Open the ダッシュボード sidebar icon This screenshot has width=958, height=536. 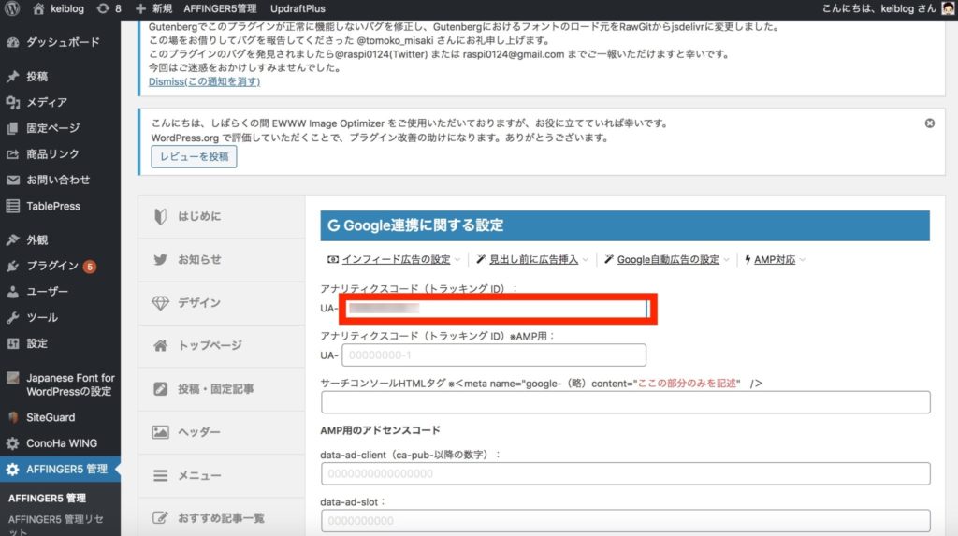point(13,42)
